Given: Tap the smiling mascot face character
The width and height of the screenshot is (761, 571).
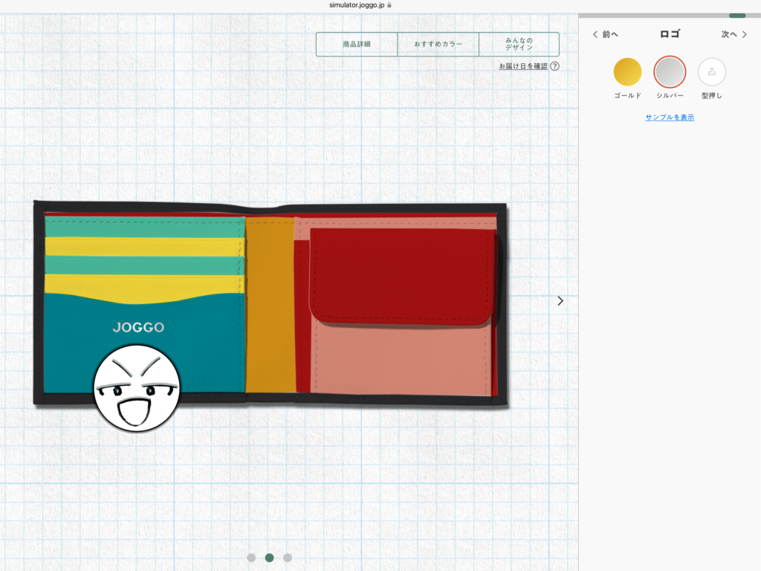Looking at the screenshot, I should tap(136, 388).
